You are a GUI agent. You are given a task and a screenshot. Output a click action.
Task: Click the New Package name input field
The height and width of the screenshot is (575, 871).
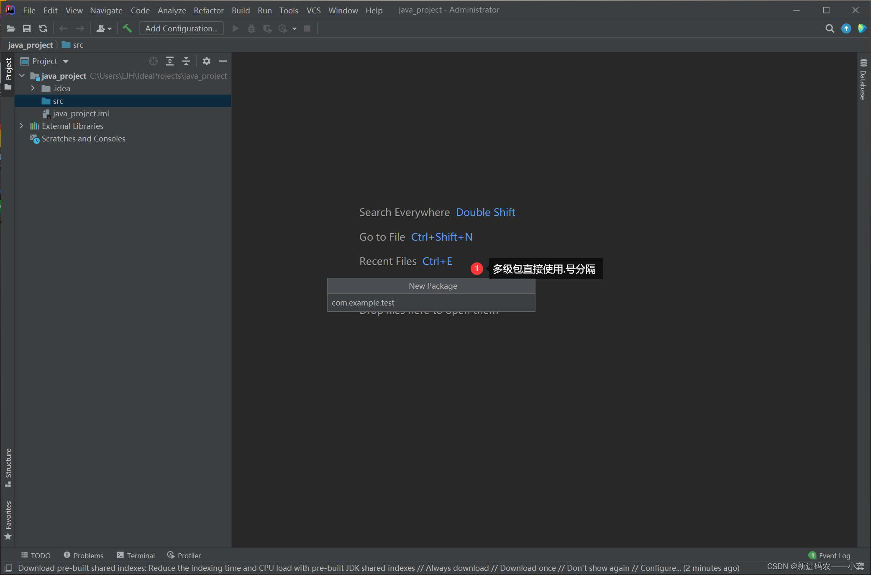click(x=431, y=303)
